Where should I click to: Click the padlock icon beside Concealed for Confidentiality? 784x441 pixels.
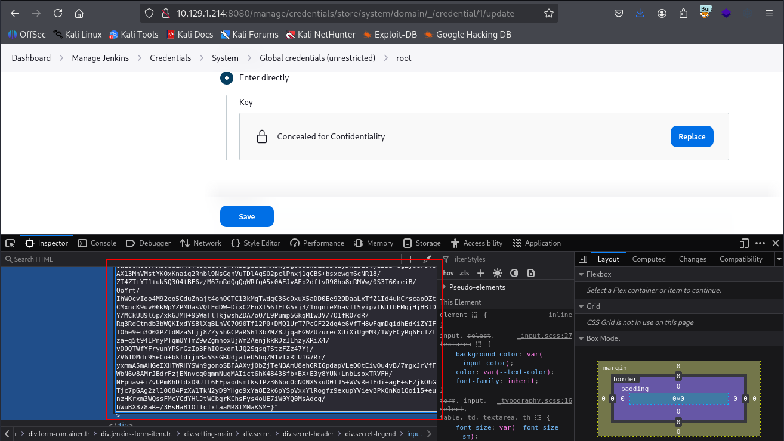(x=261, y=136)
